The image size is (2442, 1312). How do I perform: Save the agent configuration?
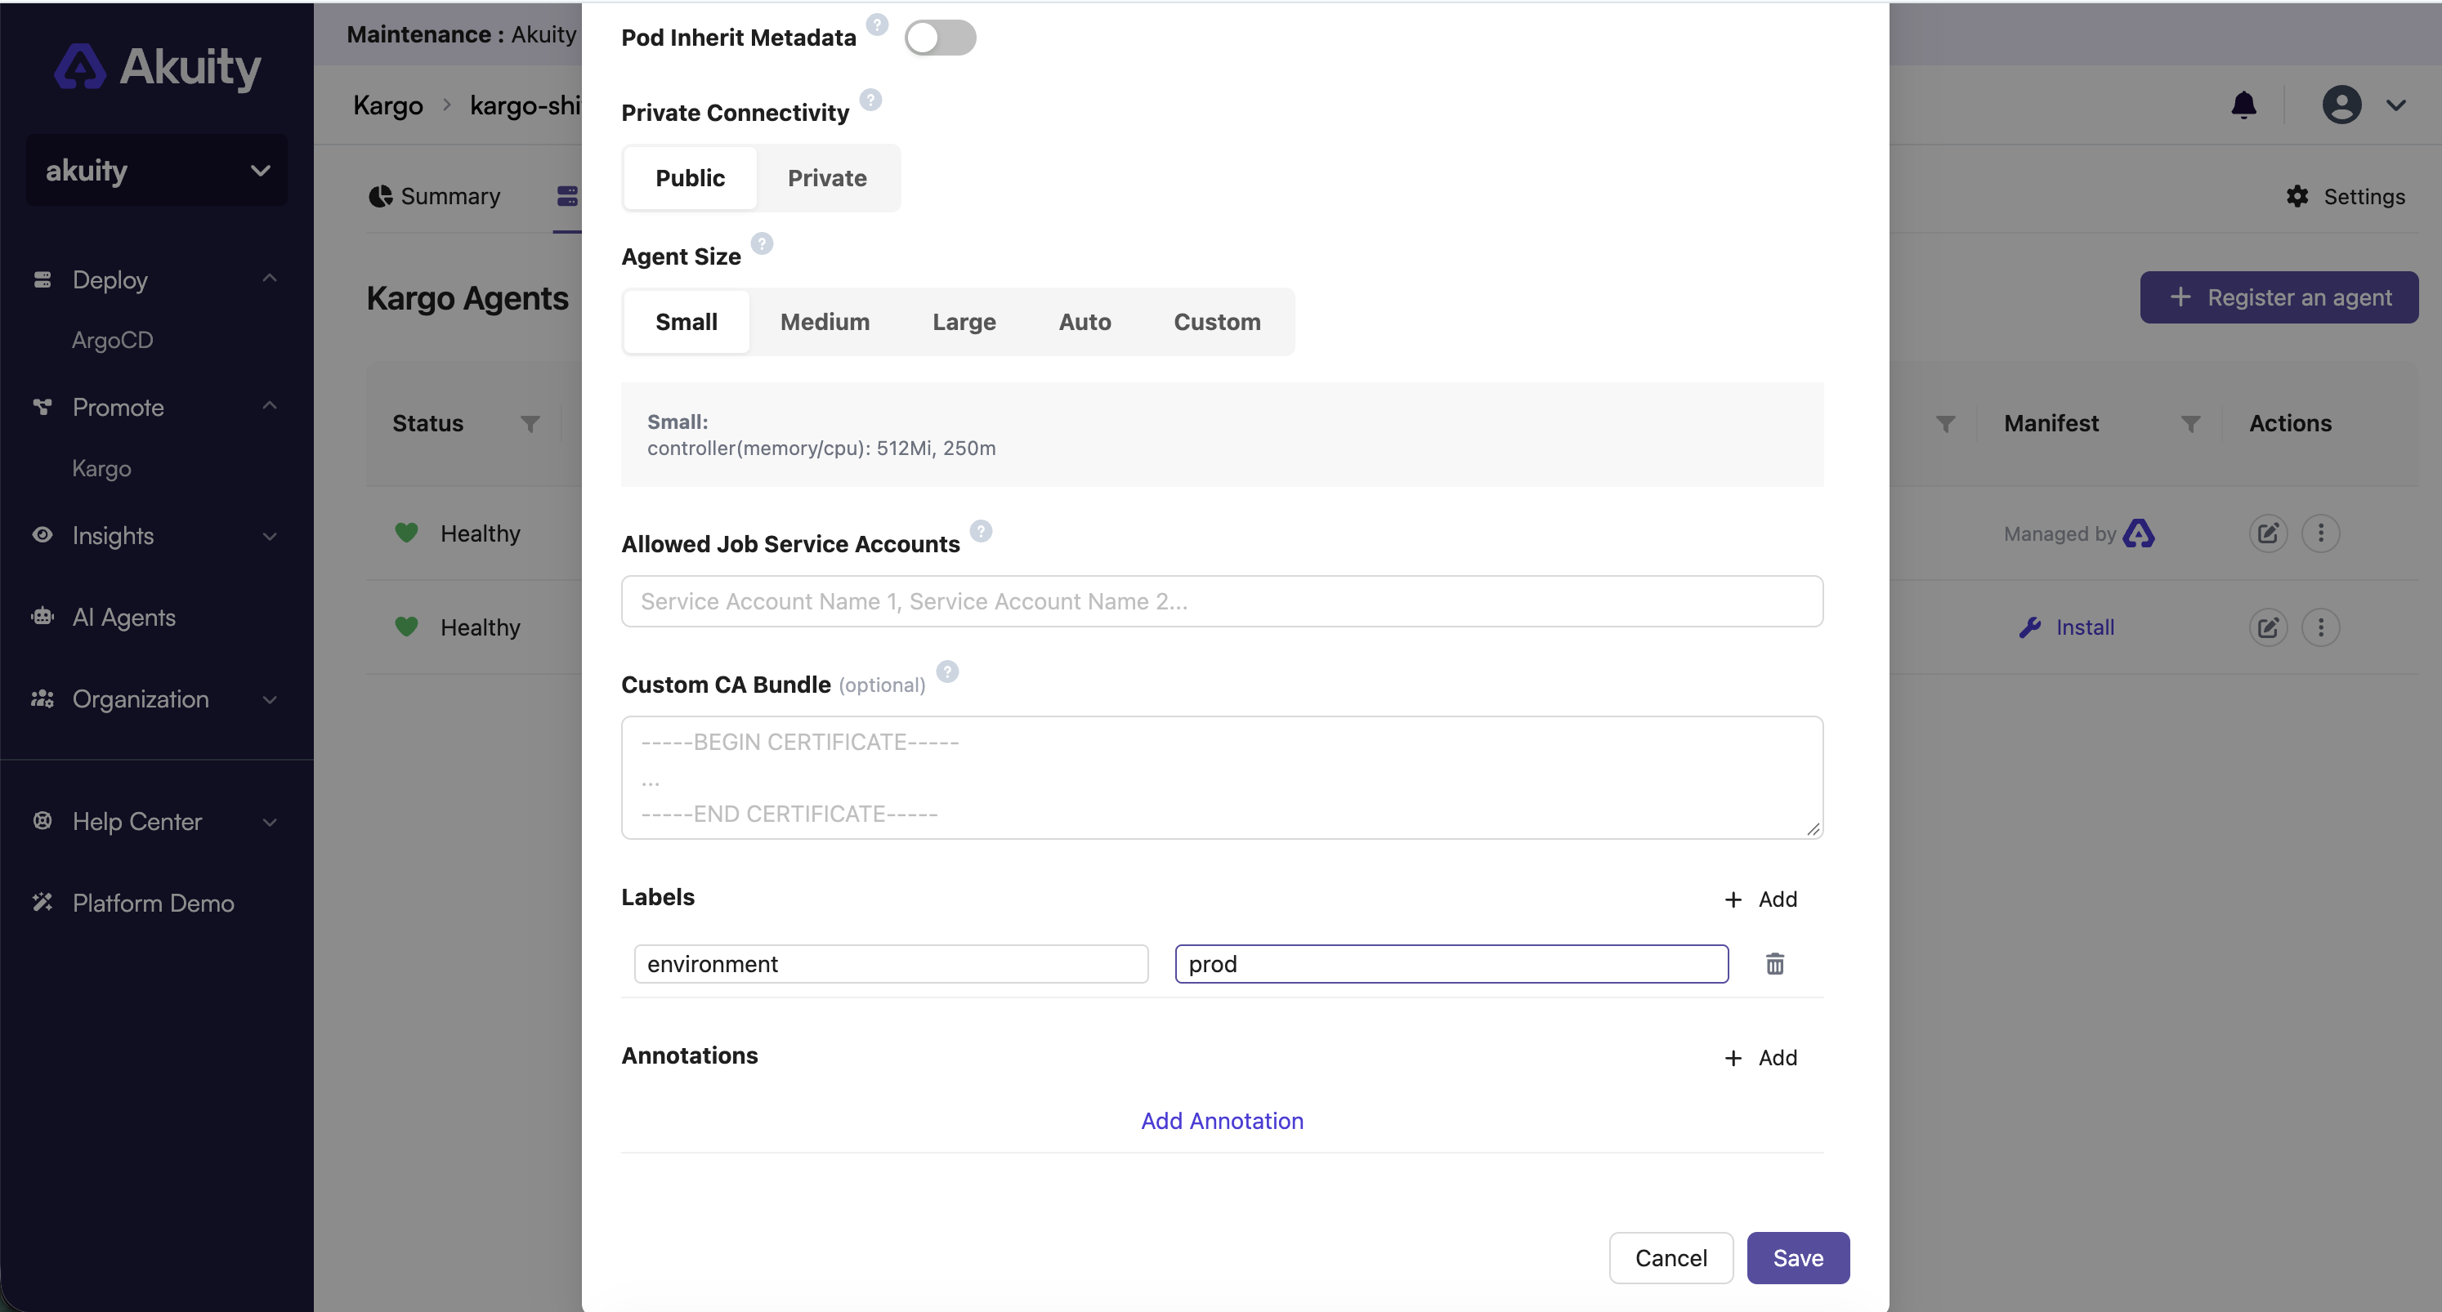tap(1797, 1257)
